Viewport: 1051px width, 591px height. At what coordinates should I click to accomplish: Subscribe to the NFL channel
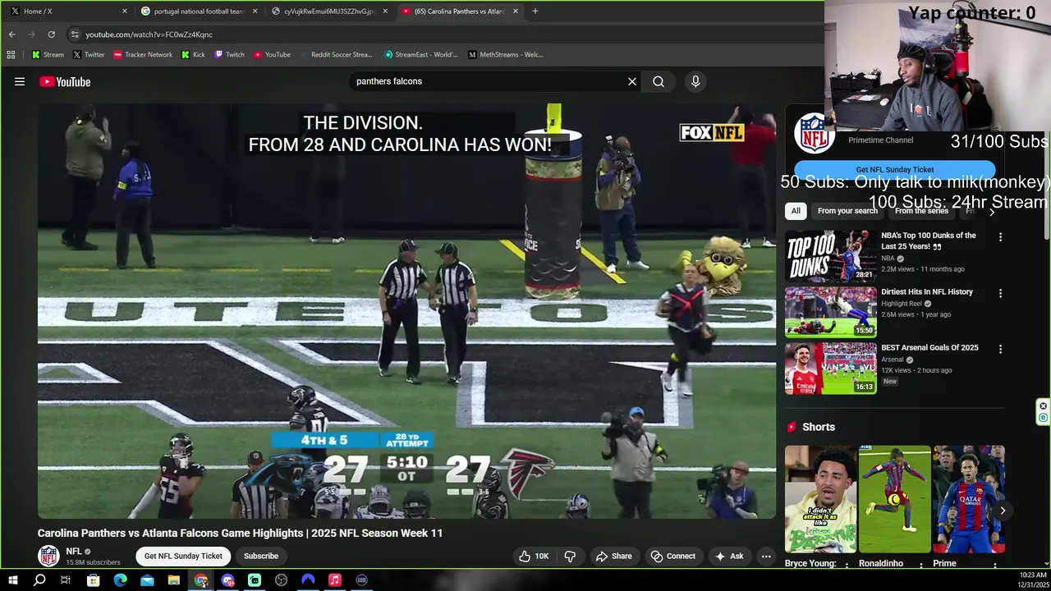pyautogui.click(x=261, y=556)
